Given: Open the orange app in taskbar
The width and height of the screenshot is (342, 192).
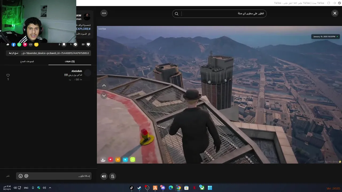Looking at the screenshot, I should click(x=155, y=188).
